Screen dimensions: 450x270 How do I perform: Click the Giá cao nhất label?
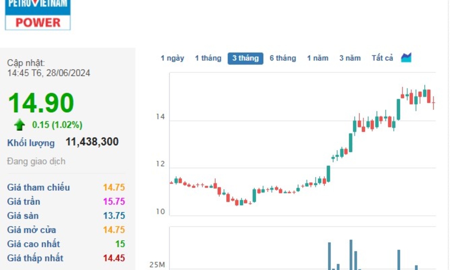point(33,244)
